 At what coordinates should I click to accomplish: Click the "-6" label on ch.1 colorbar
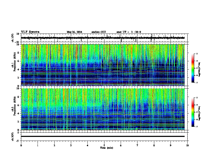point(196,75)
